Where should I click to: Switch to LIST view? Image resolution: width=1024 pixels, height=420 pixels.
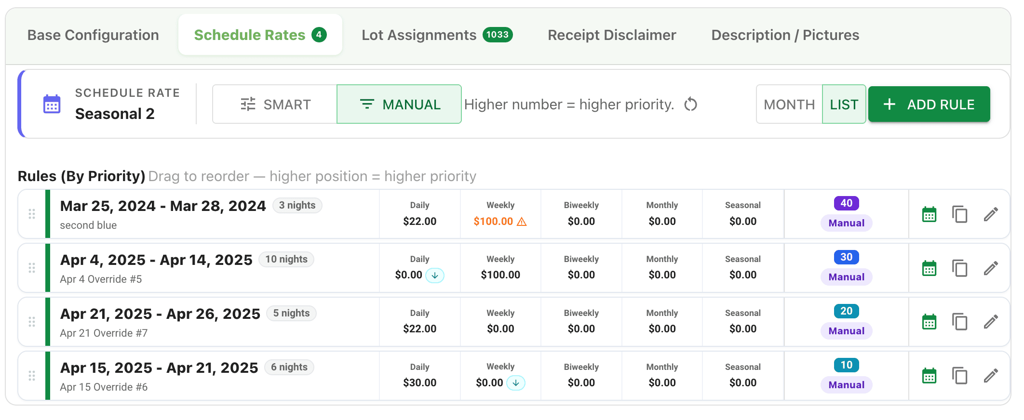click(x=844, y=104)
